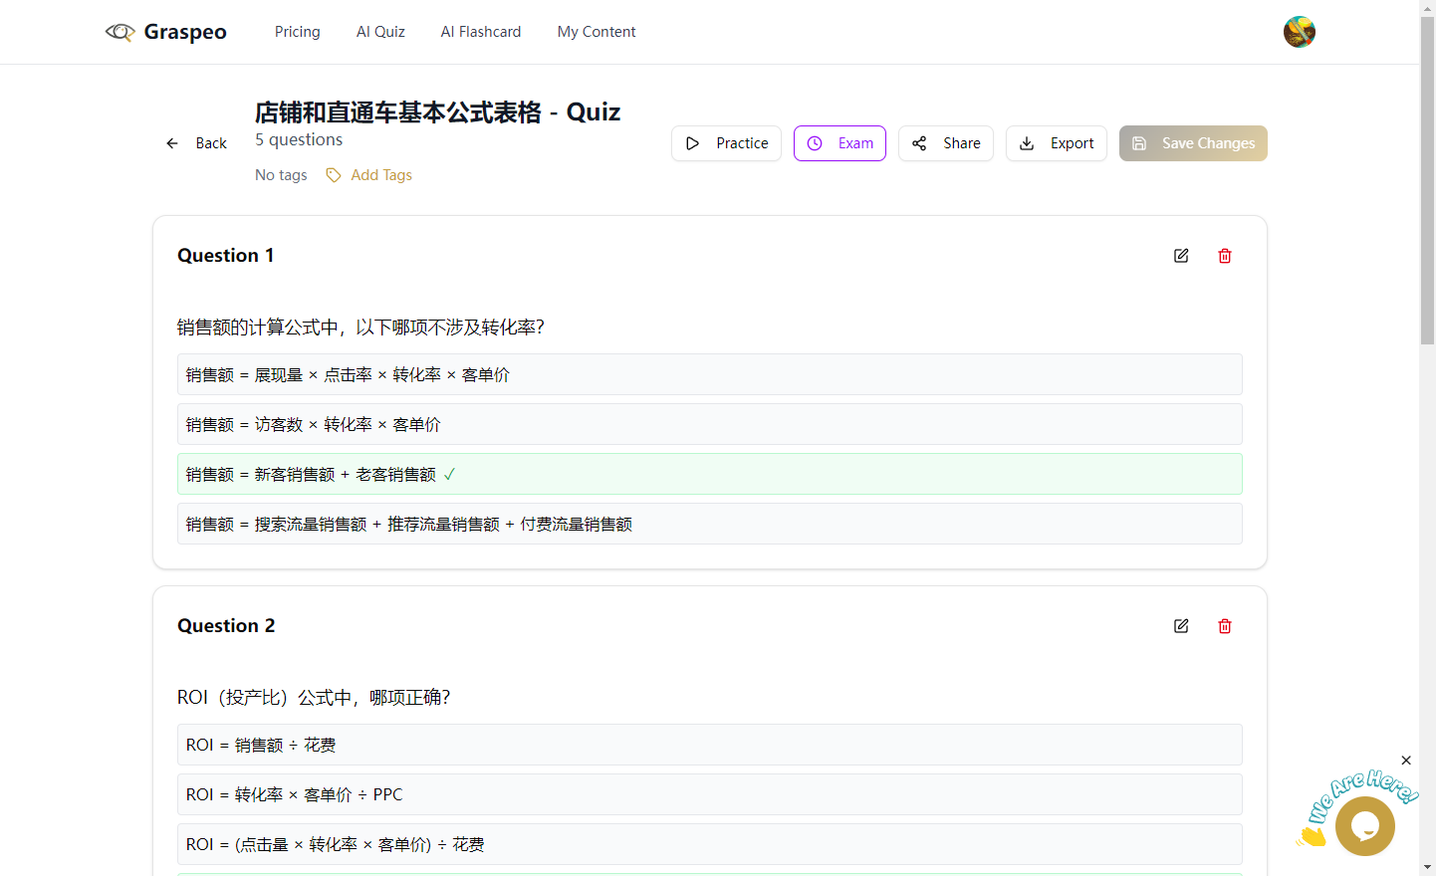This screenshot has height=876, width=1436.
Task: Start Practice mode for the quiz
Action: 726,142
